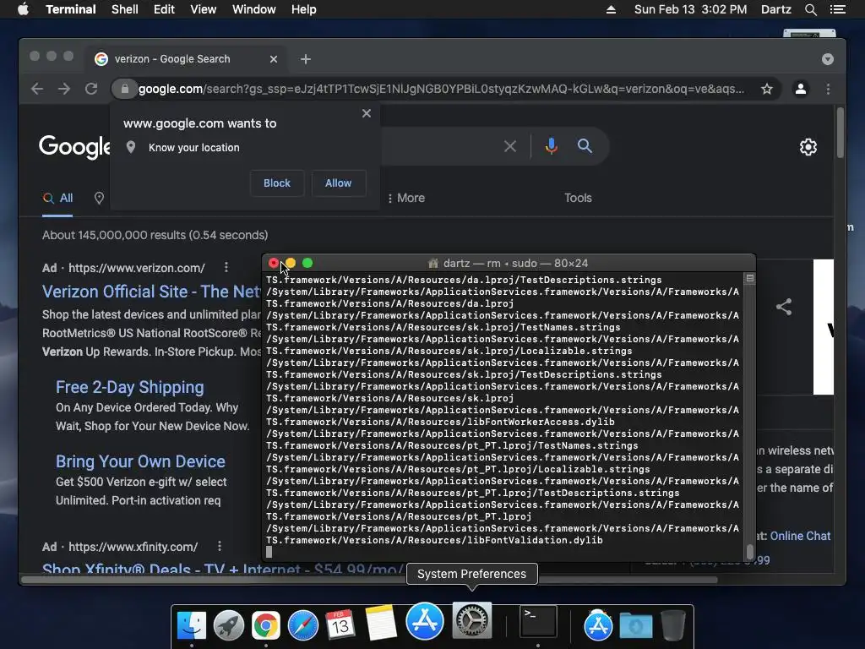The height and width of the screenshot is (649, 865).
Task: Open Verizon Official Site ad link
Action: 152,292
